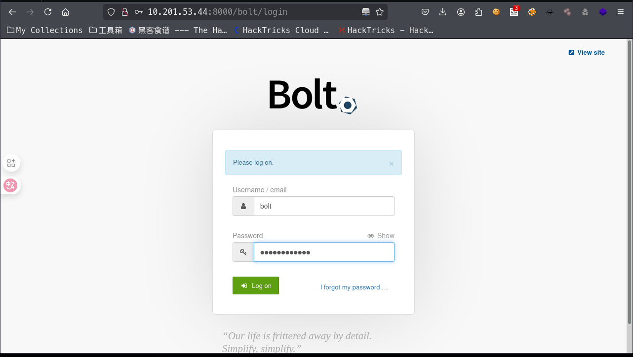Click the grid-plus floating sidebar button

tap(11, 163)
